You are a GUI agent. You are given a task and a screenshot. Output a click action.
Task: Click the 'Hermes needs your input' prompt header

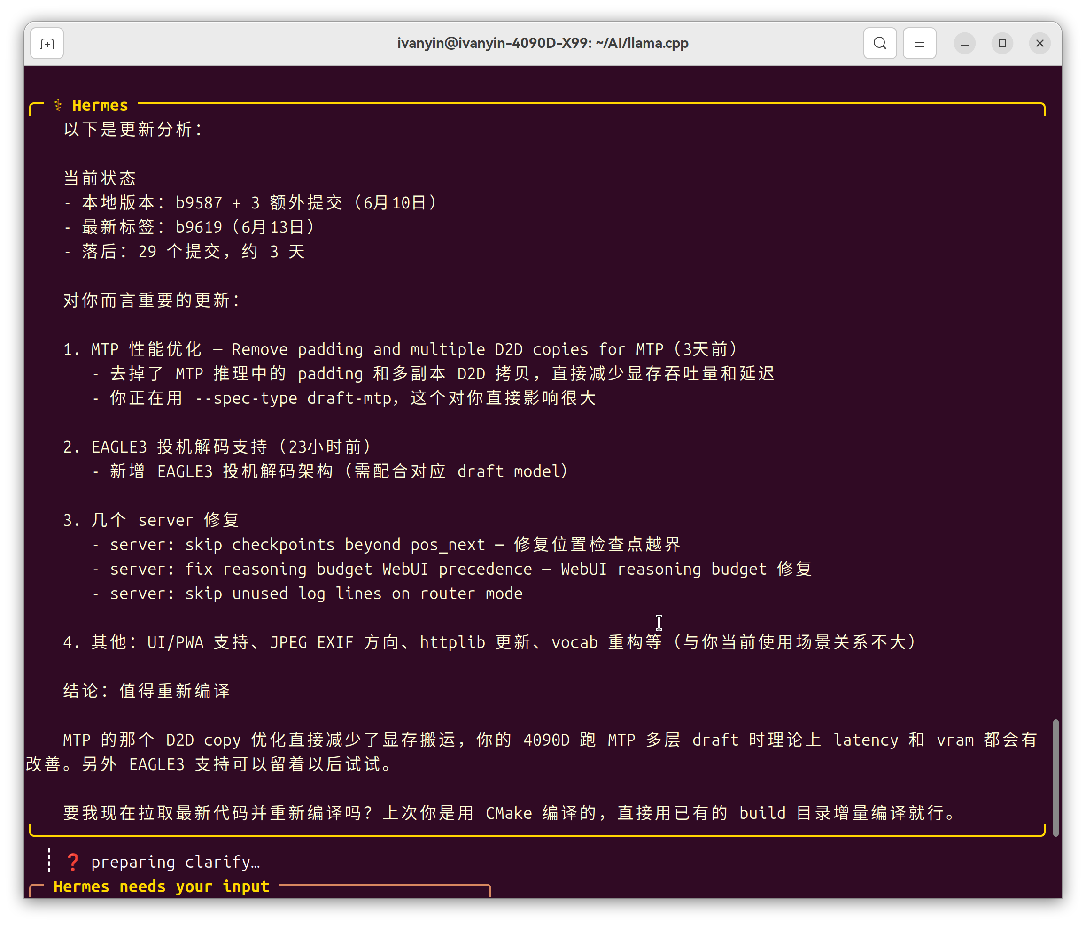point(162,886)
